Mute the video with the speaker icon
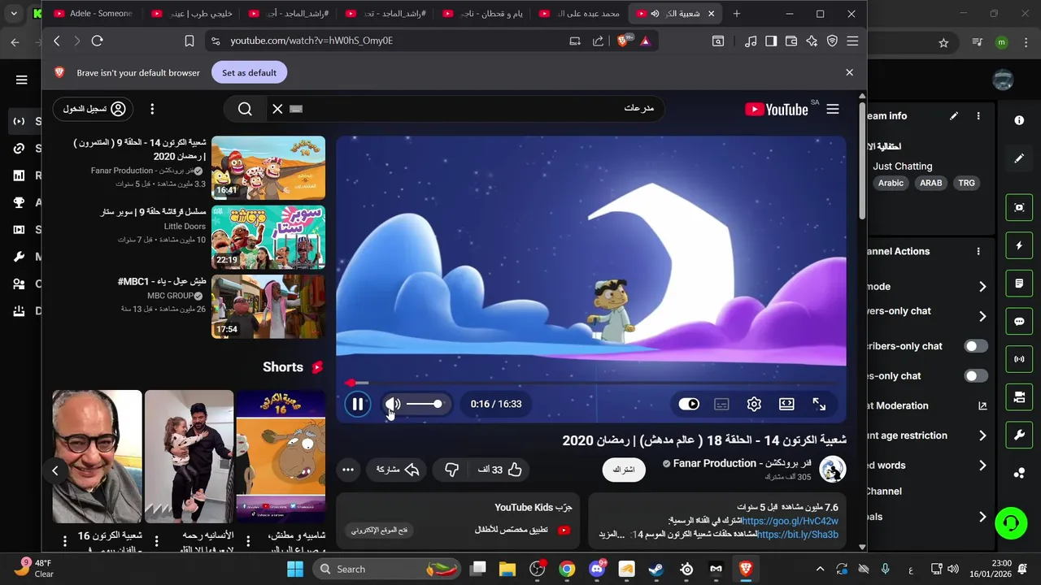Image resolution: width=1041 pixels, height=585 pixels. click(x=393, y=404)
